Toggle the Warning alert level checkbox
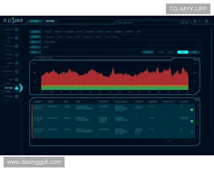This screenshot has width=214, height=171. point(84,36)
